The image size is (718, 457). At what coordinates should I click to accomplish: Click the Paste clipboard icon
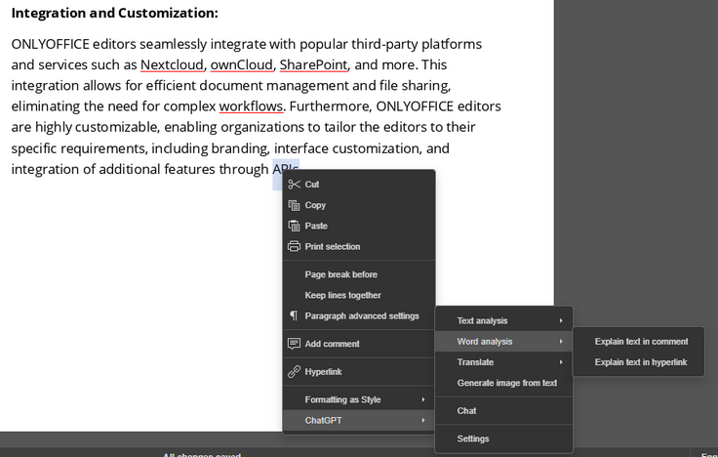(294, 226)
